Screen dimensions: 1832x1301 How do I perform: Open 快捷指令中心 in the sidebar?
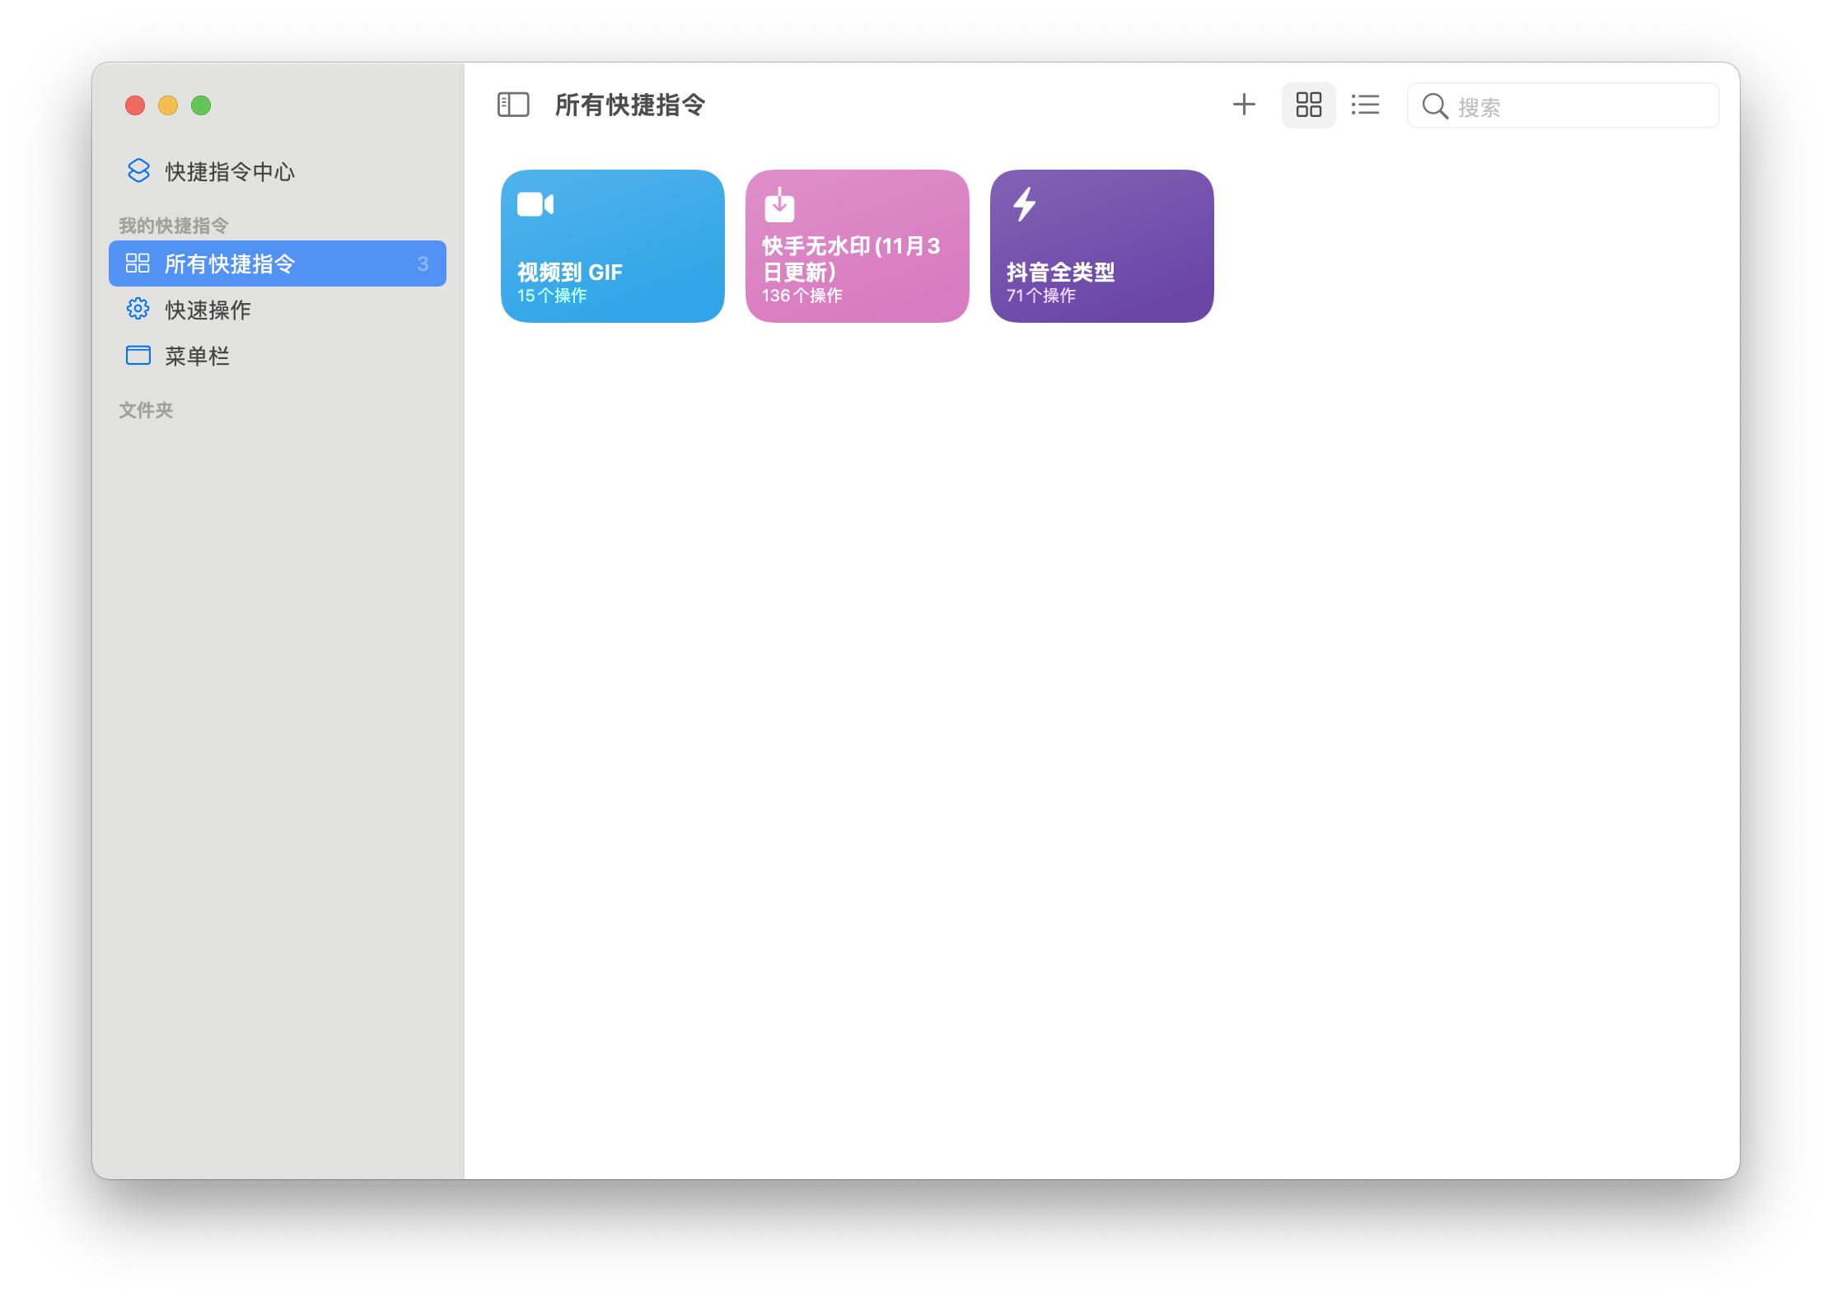click(229, 171)
